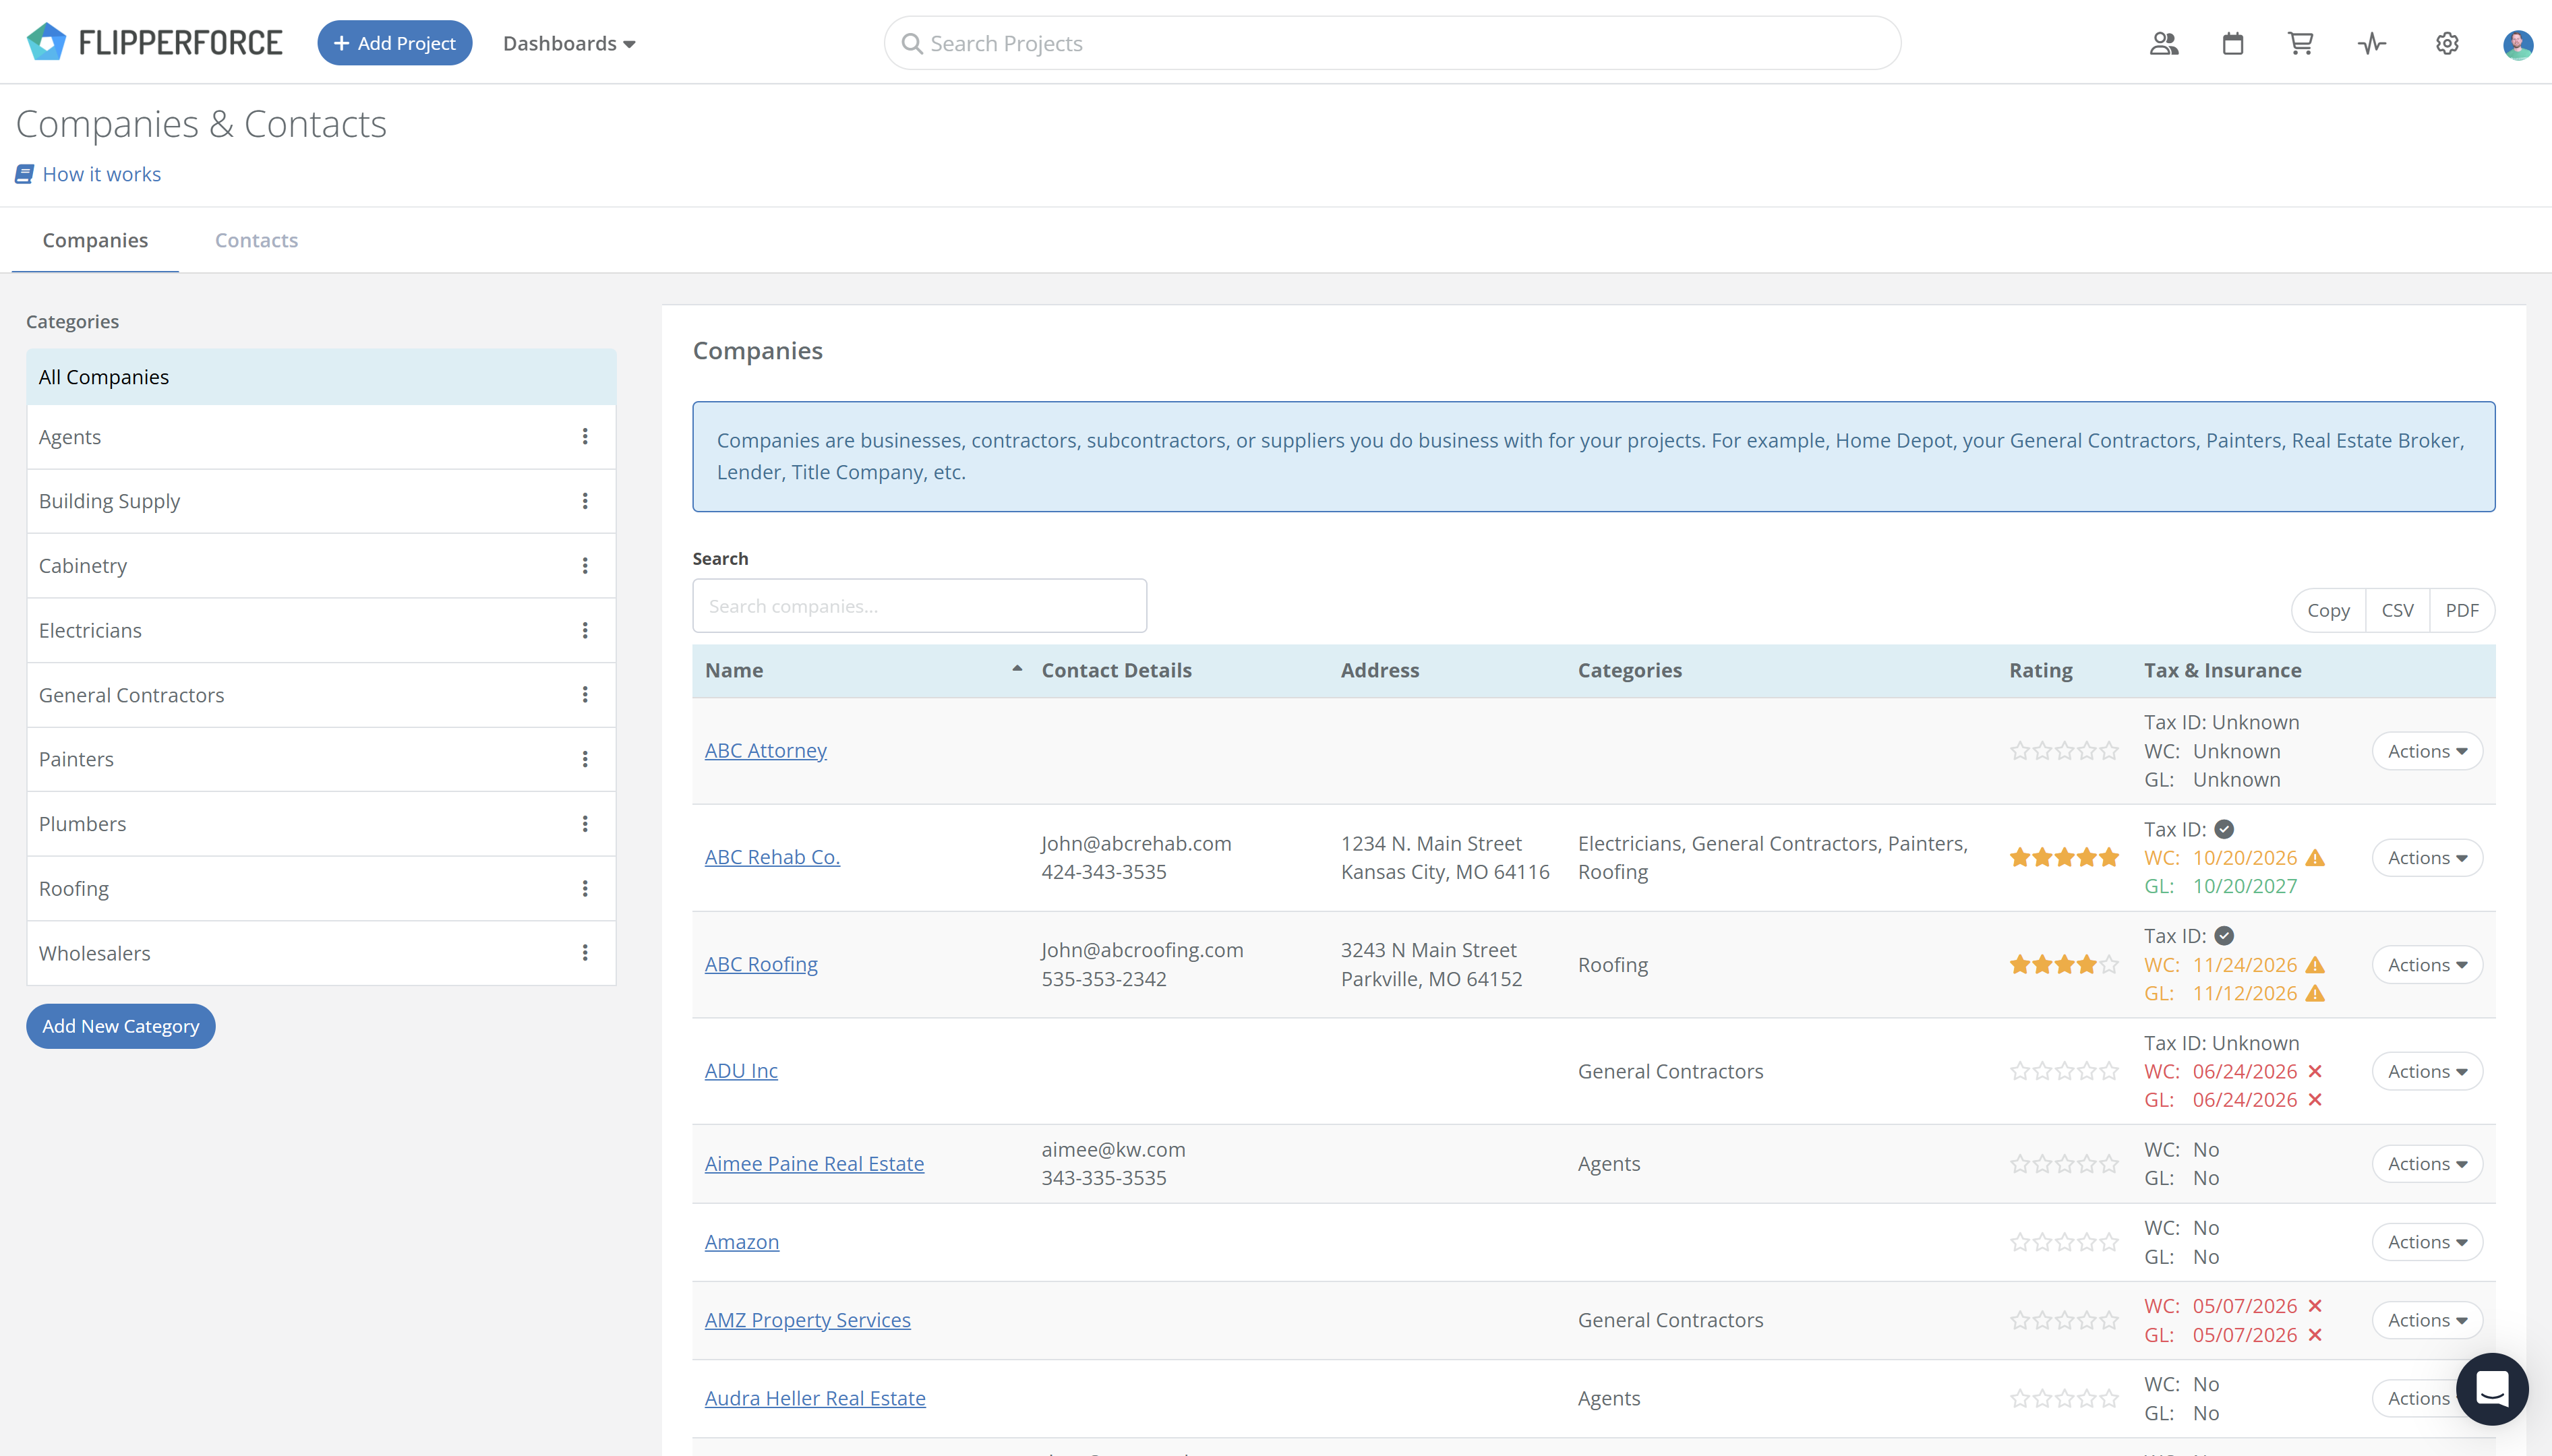Open the calendar icon in top bar
The width and height of the screenshot is (2552, 1456).
[2233, 43]
